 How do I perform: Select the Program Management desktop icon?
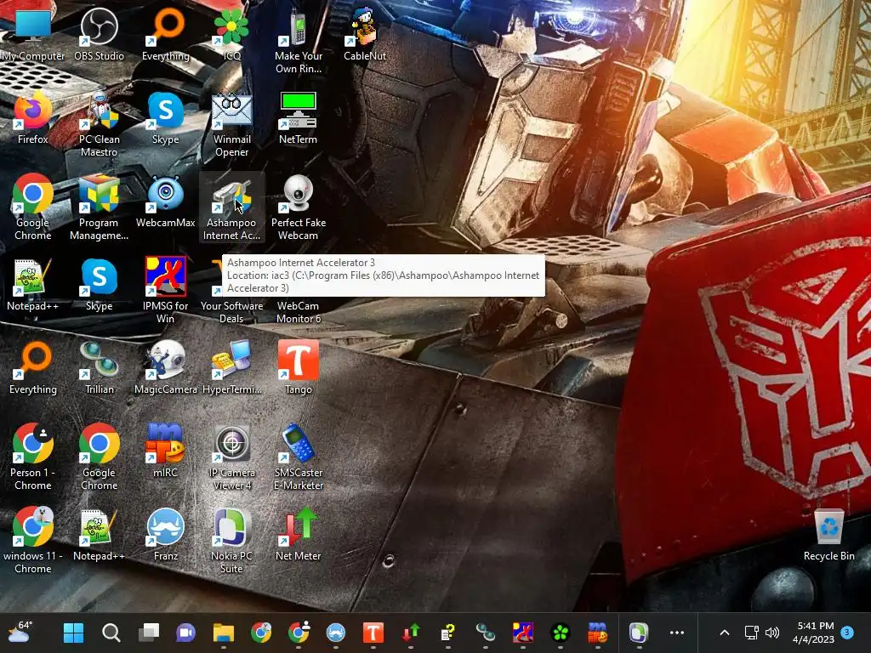99,208
